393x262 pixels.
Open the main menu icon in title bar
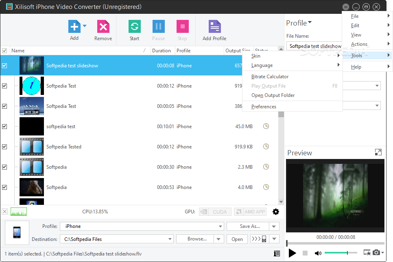pos(346,7)
